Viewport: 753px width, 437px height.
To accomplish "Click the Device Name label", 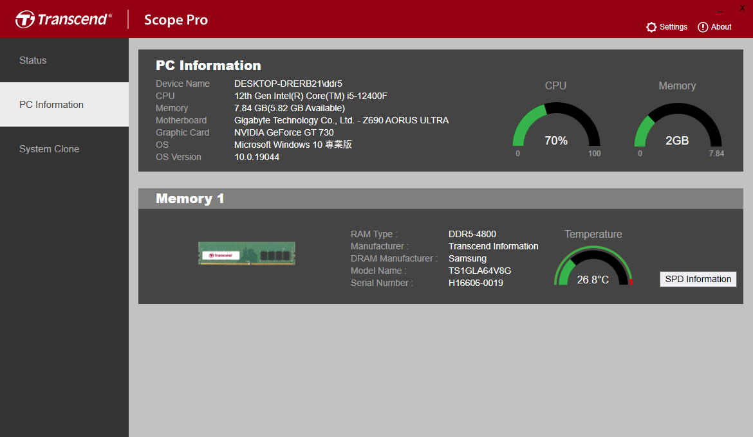I will pos(183,84).
